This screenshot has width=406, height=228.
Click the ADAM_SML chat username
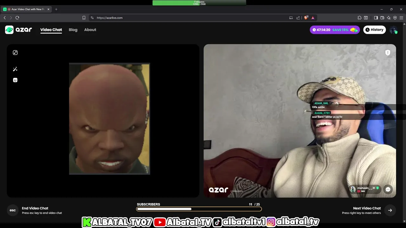click(x=321, y=103)
